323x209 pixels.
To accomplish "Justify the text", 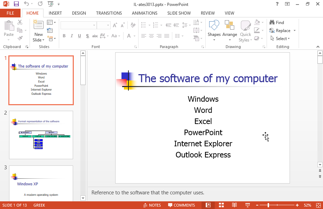I will click(x=167, y=36).
